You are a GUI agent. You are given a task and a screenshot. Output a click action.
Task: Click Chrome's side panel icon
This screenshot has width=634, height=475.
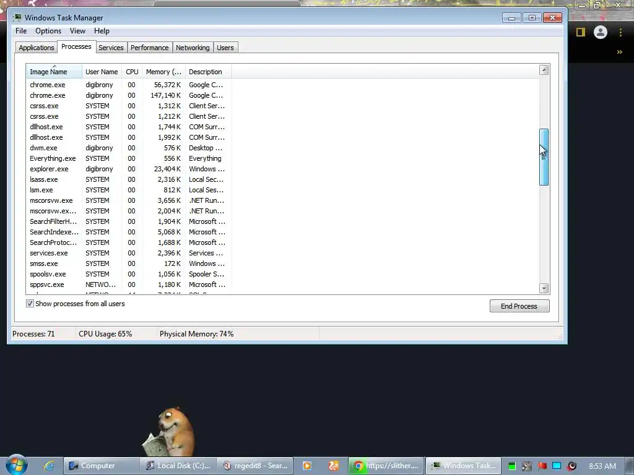point(581,32)
